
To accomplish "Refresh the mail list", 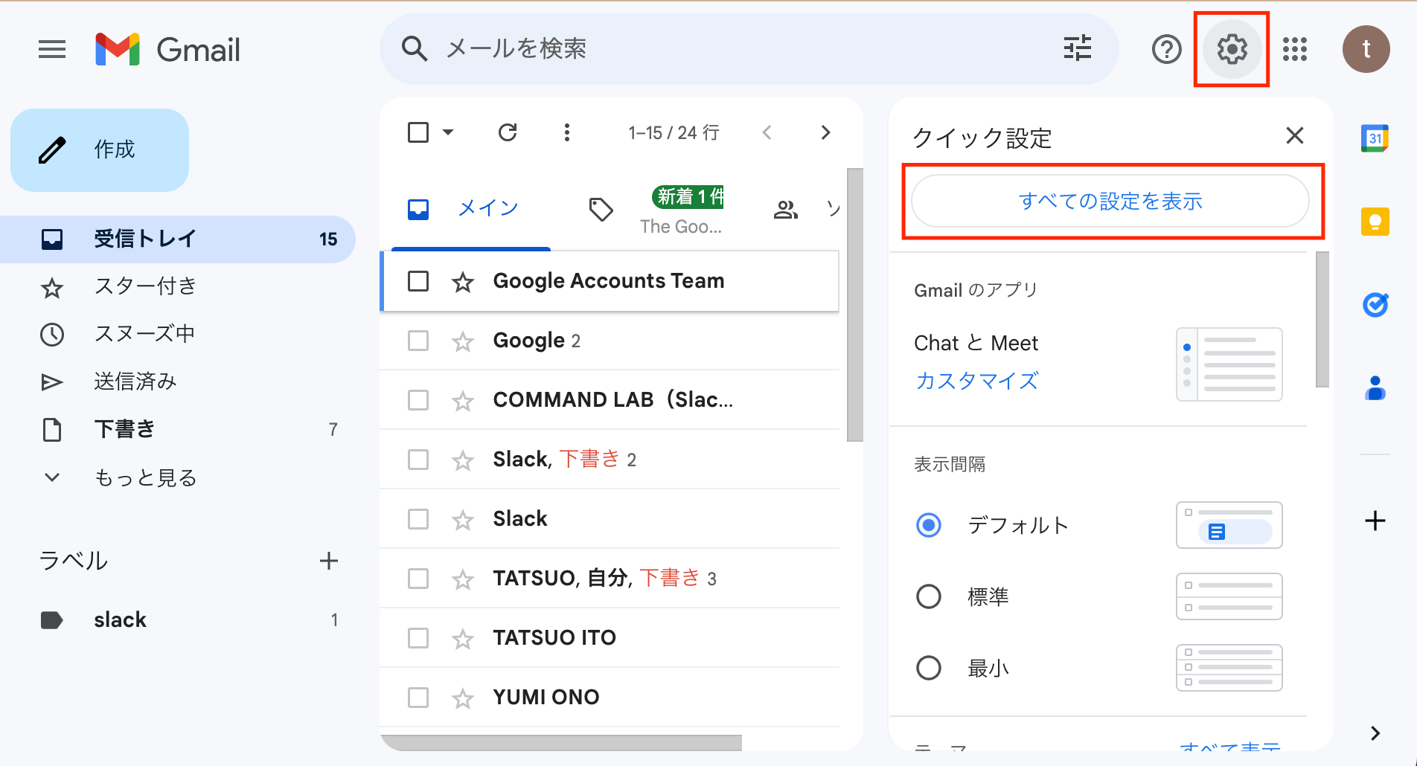I will pos(508,132).
